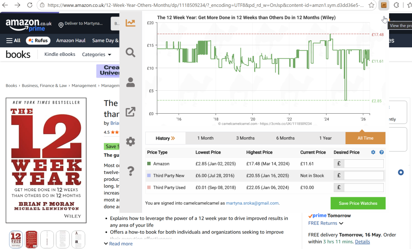Click the main 12 Week Year cover image

point(46,160)
